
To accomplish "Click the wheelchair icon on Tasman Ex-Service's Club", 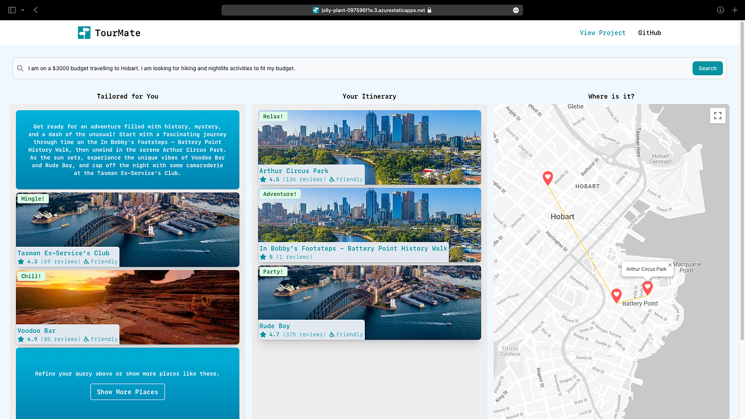I will [x=86, y=262].
